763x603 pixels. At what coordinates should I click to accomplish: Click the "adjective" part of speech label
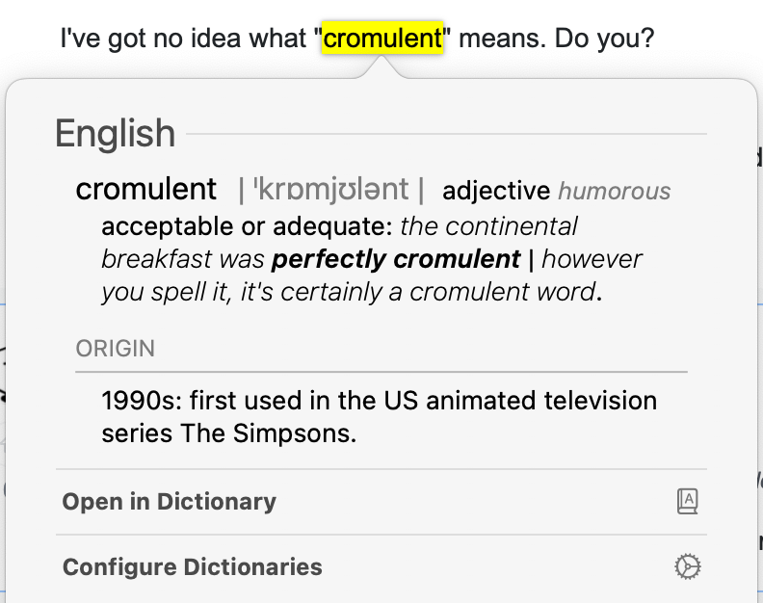coord(496,191)
